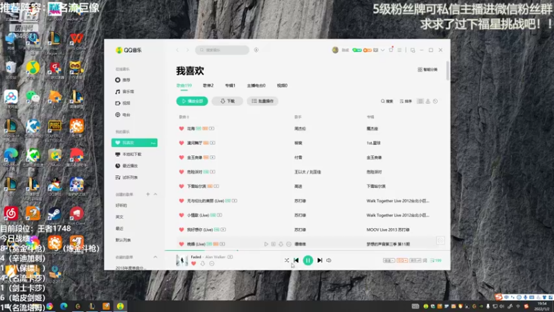The height and width of the screenshot is (312, 554).
Task: Switch to the 视频0 tab
Action: [x=282, y=85]
